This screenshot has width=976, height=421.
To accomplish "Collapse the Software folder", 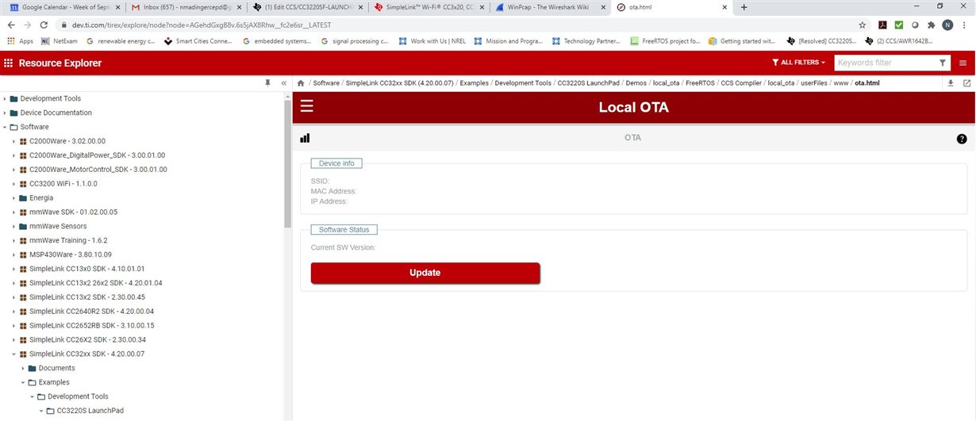I will (5, 127).
